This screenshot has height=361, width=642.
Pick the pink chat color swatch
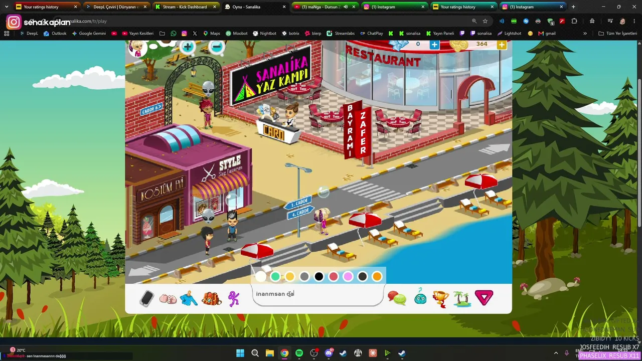[x=348, y=276]
